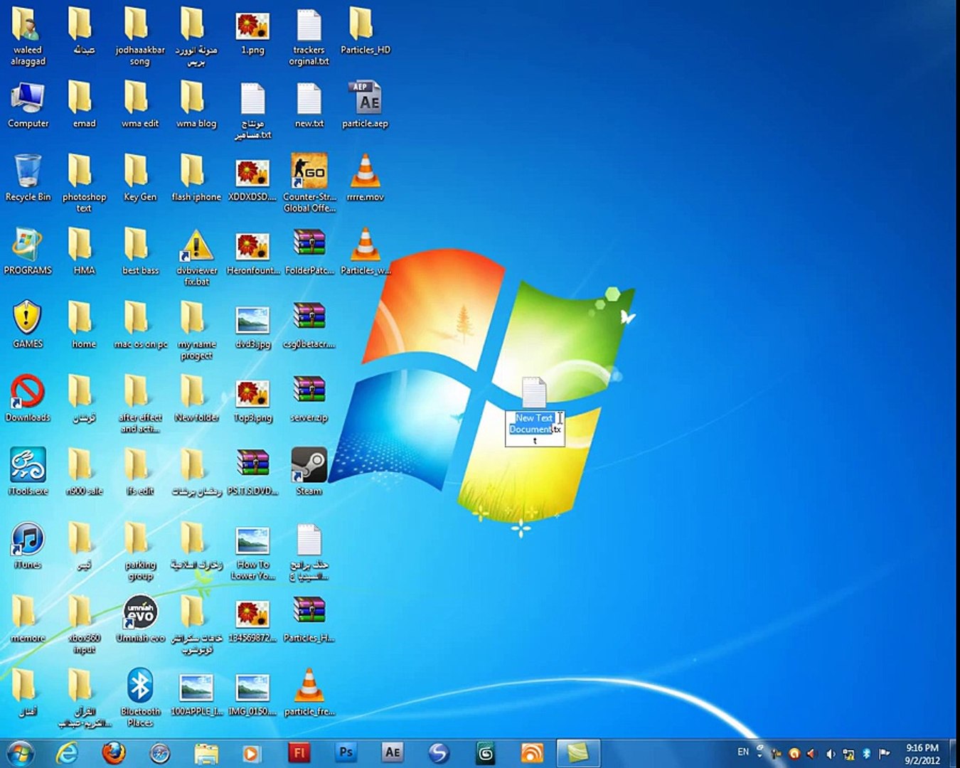Select the GAMES shield icon
This screenshot has width=960, height=768.
28,324
